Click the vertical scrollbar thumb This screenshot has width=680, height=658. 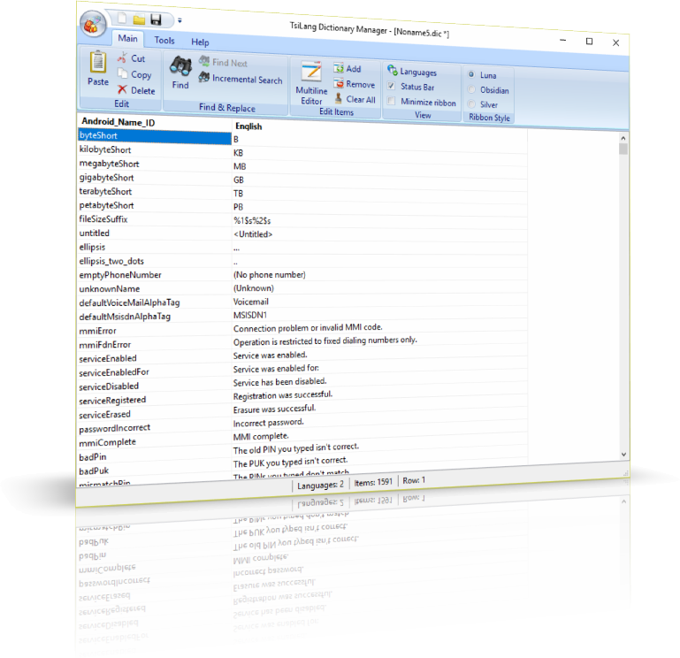click(x=623, y=149)
